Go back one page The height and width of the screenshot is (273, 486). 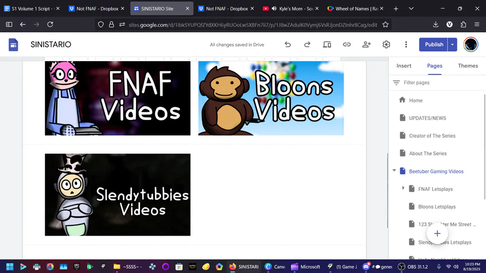click(23, 24)
